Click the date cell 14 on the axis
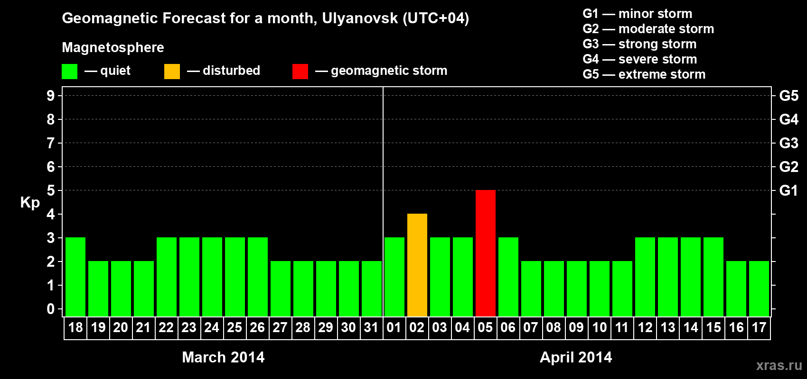The width and height of the screenshot is (807, 379). click(x=690, y=328)
